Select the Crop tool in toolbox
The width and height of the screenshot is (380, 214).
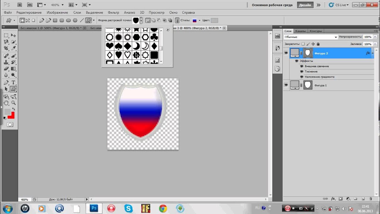pos(6,48)
